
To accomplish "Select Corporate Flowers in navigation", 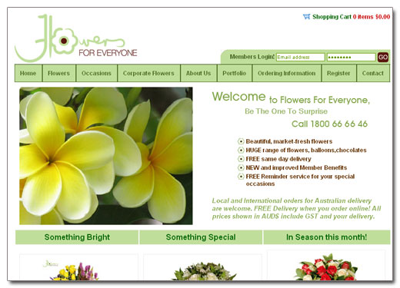I will tap(148, 73).
